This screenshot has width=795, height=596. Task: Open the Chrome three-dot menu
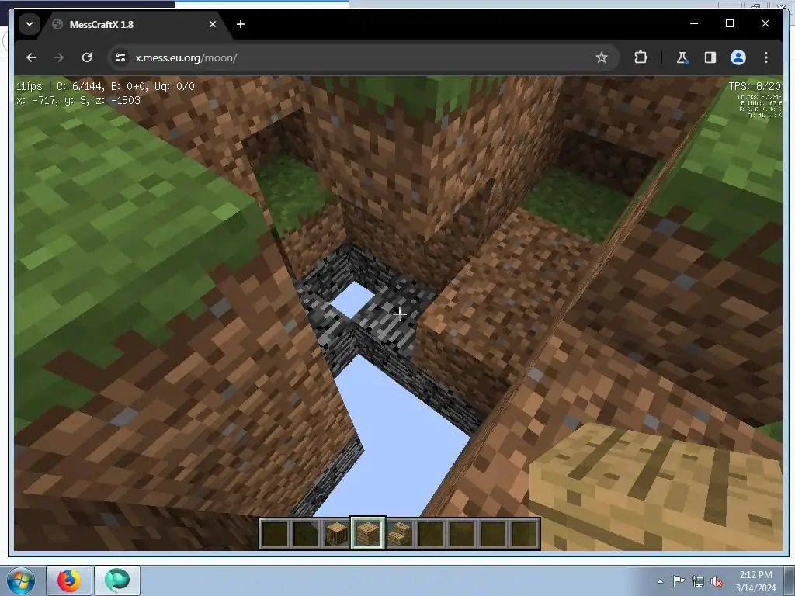tap(766, 57)
